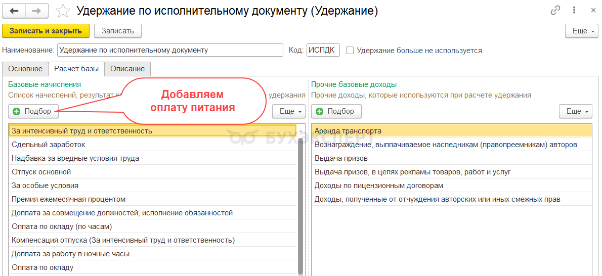Select Премия ежемесячная процентом row
Viewport: 602px width, 276px height.
pyautogui.click(x=152, y=199)
